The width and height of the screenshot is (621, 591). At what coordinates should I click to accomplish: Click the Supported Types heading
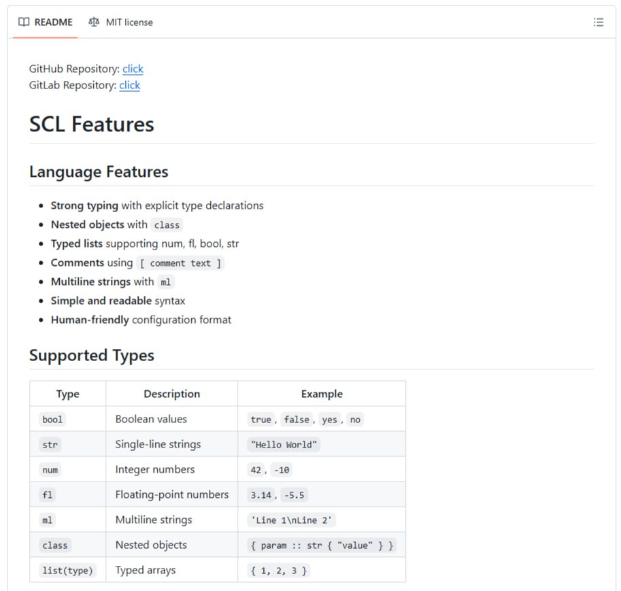click(x=92, y=356)
